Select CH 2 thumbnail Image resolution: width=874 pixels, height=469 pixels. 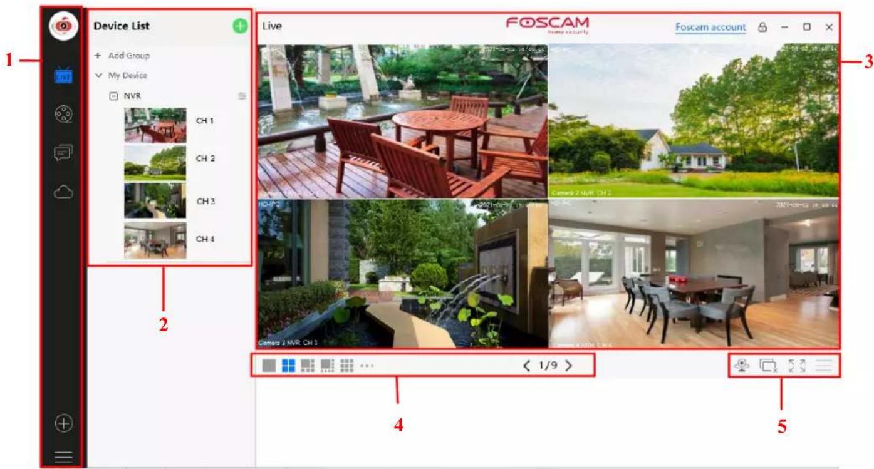[155, 163]
